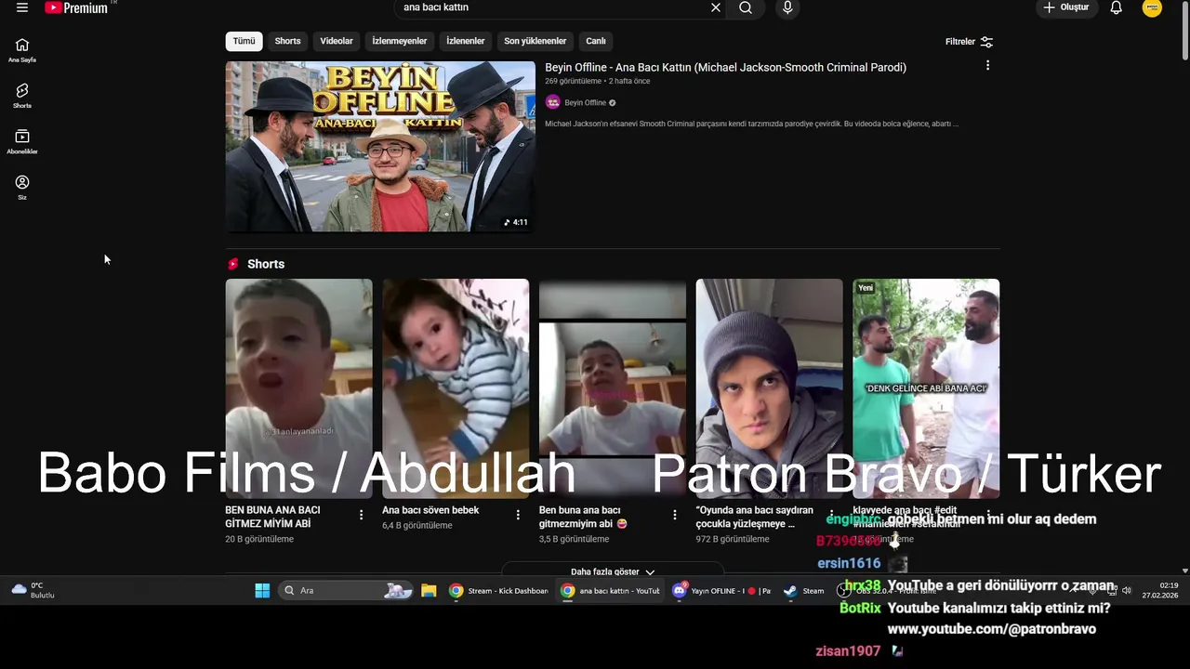Select the İzlenenler filter chip

(x=466, y=41)
